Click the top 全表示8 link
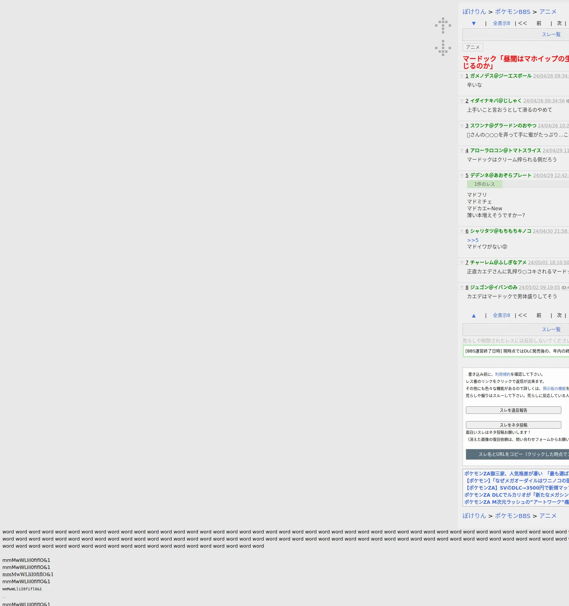 coord(501,23)
